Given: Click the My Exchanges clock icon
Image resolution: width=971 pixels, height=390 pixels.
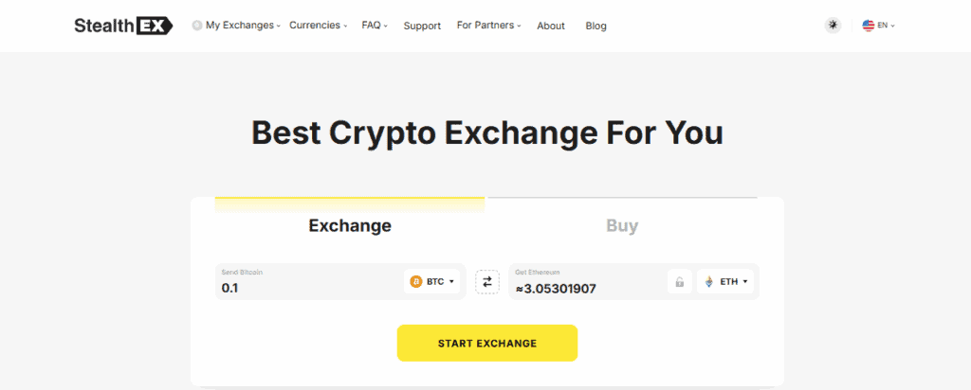Looking at the screenshot, I should click(197, 26).
